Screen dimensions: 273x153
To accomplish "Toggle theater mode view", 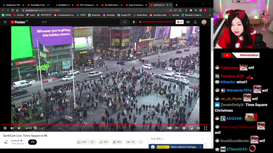I will coord(198,128).
